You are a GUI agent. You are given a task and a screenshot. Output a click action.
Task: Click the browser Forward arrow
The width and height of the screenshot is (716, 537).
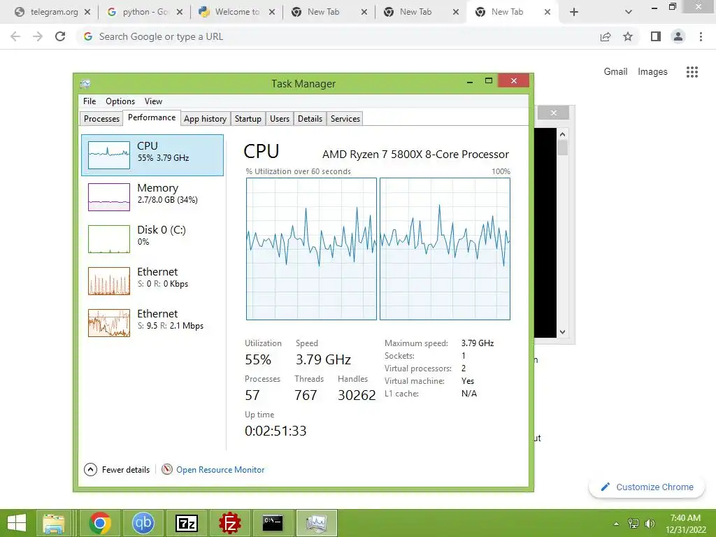pyautogui.click(x=38, y=36)
